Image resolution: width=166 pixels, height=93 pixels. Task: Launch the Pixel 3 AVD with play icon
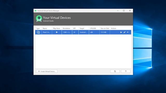[121, 32]
